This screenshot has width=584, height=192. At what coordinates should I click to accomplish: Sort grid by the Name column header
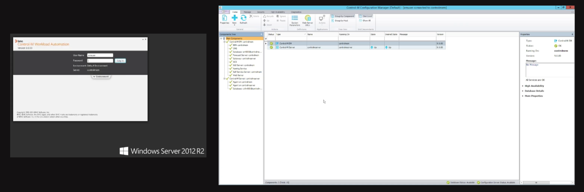(322, 34)
